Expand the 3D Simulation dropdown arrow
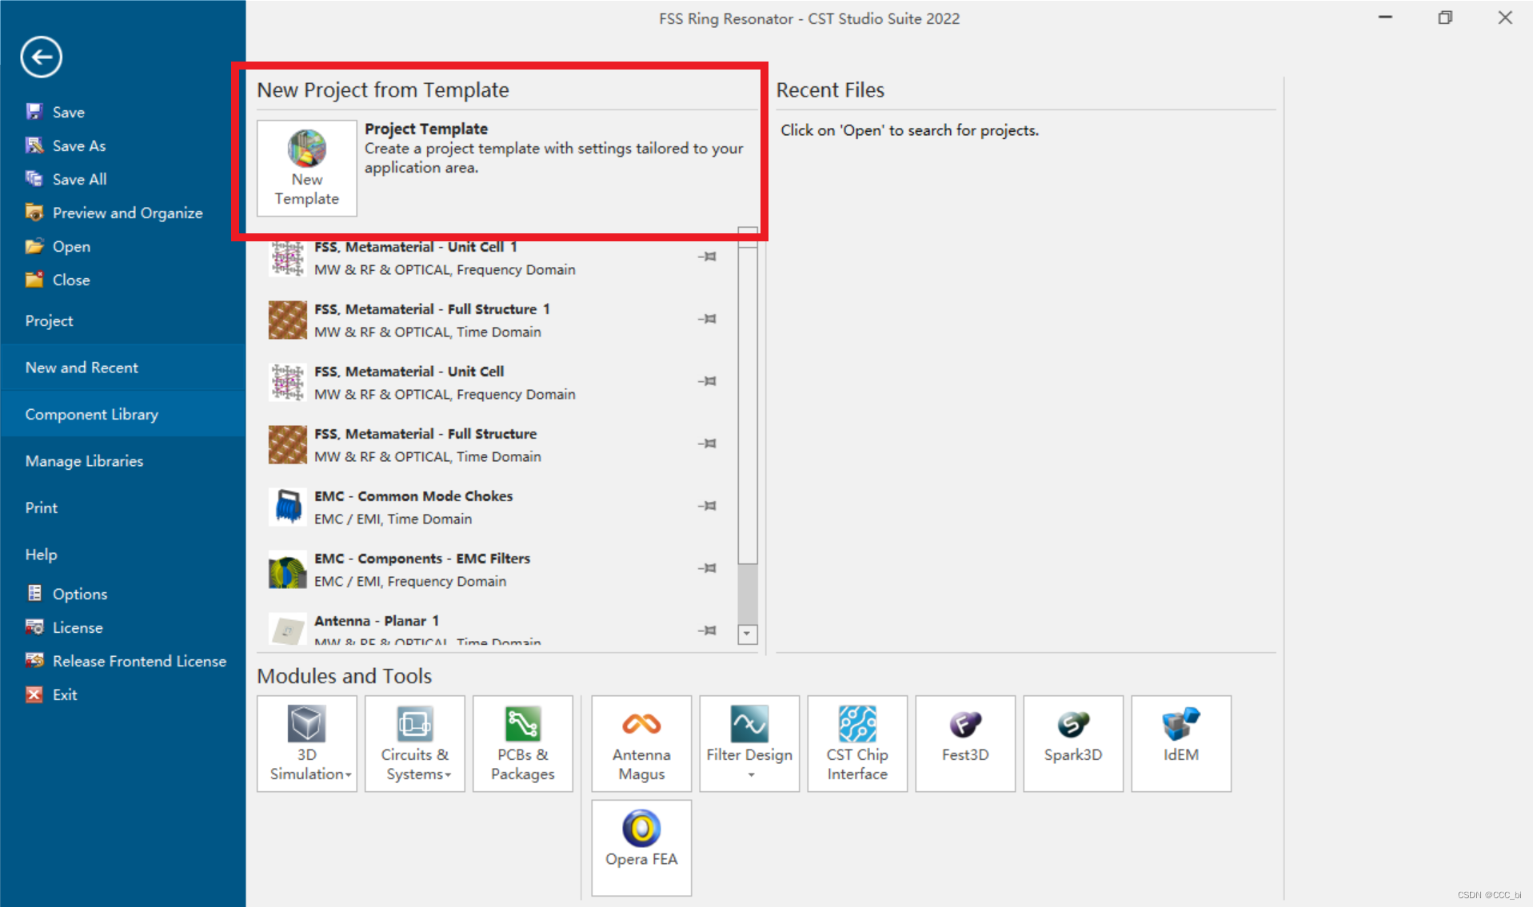This screenshot has width=1533, height=907. click(349, 774)
